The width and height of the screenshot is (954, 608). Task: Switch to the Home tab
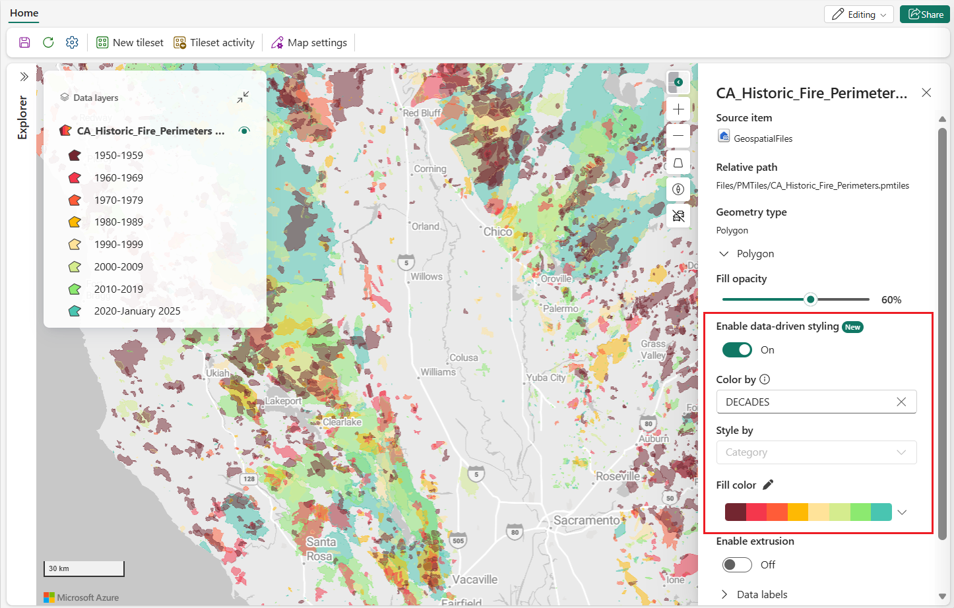(24, 13)
